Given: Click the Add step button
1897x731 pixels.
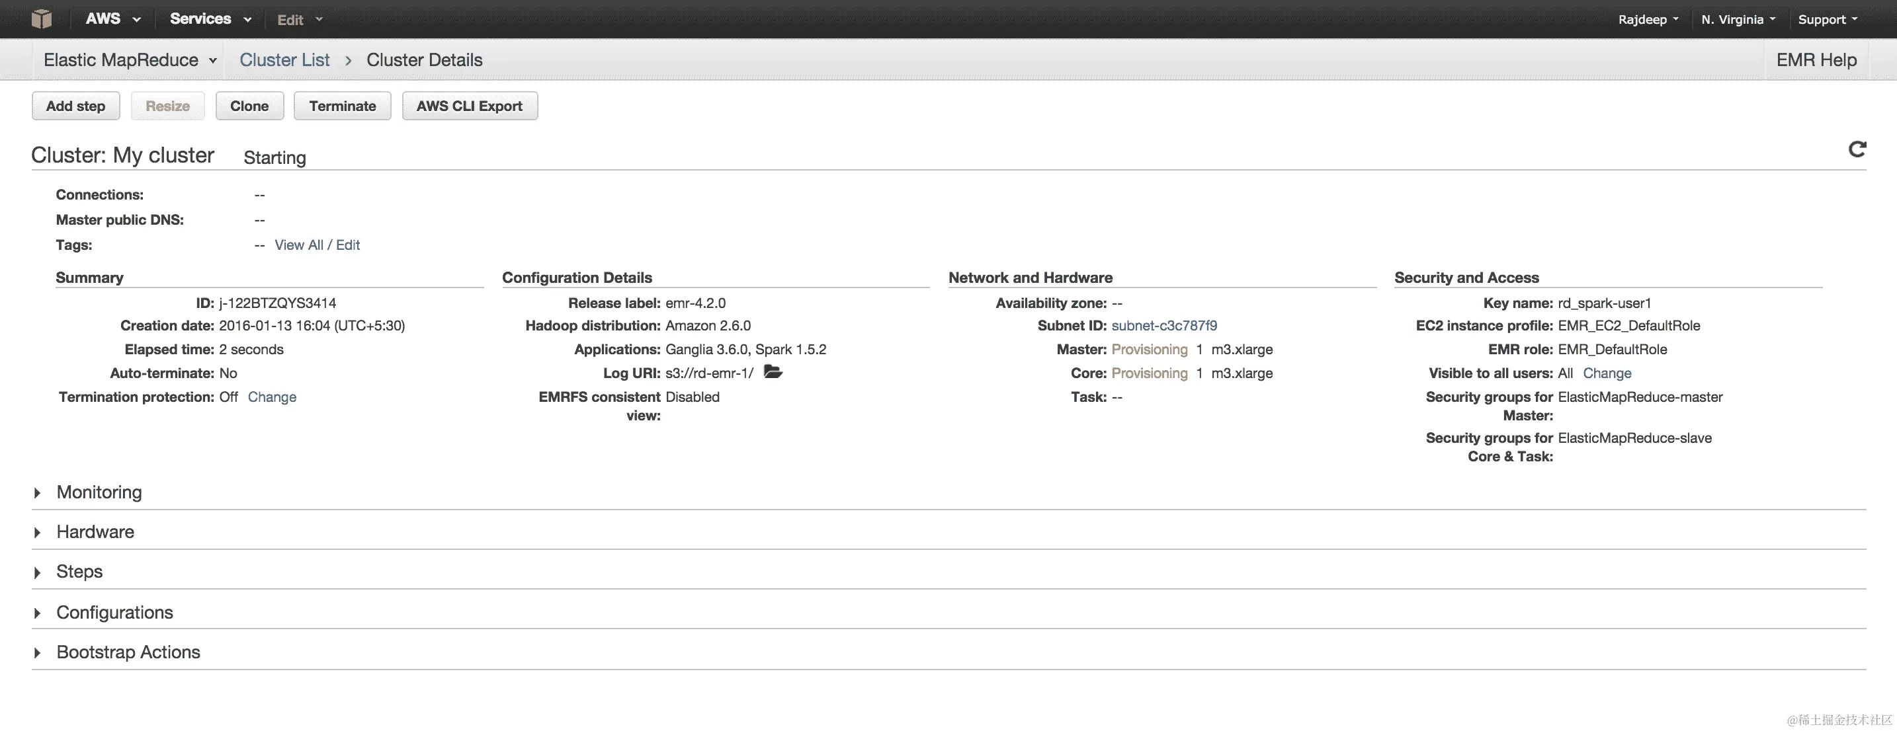Looking at the screenshot, I should point(76,106).
